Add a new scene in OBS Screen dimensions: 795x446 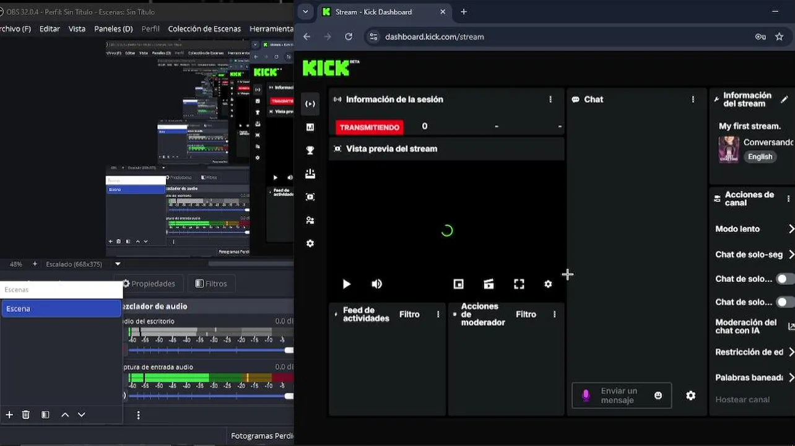(9, 414)
